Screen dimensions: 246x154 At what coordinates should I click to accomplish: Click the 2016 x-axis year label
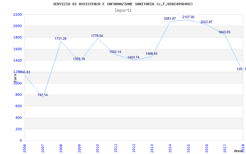coord(207,148)
